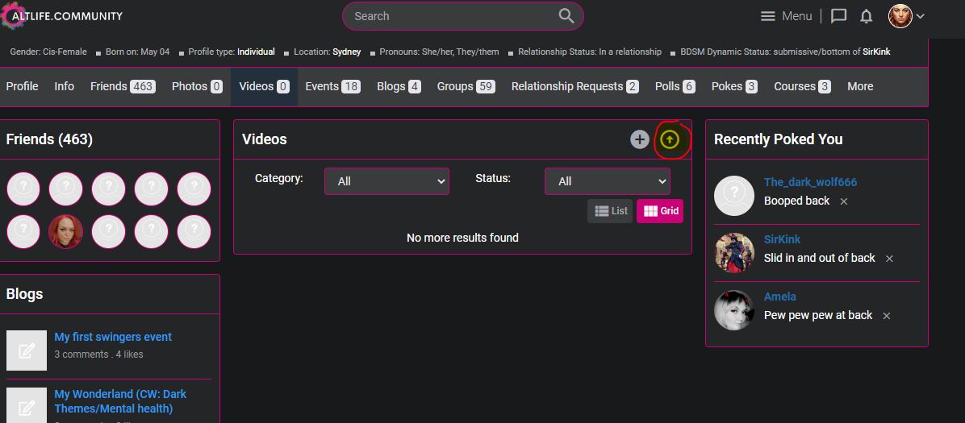Open the Status dropdown

pos(607,181)
